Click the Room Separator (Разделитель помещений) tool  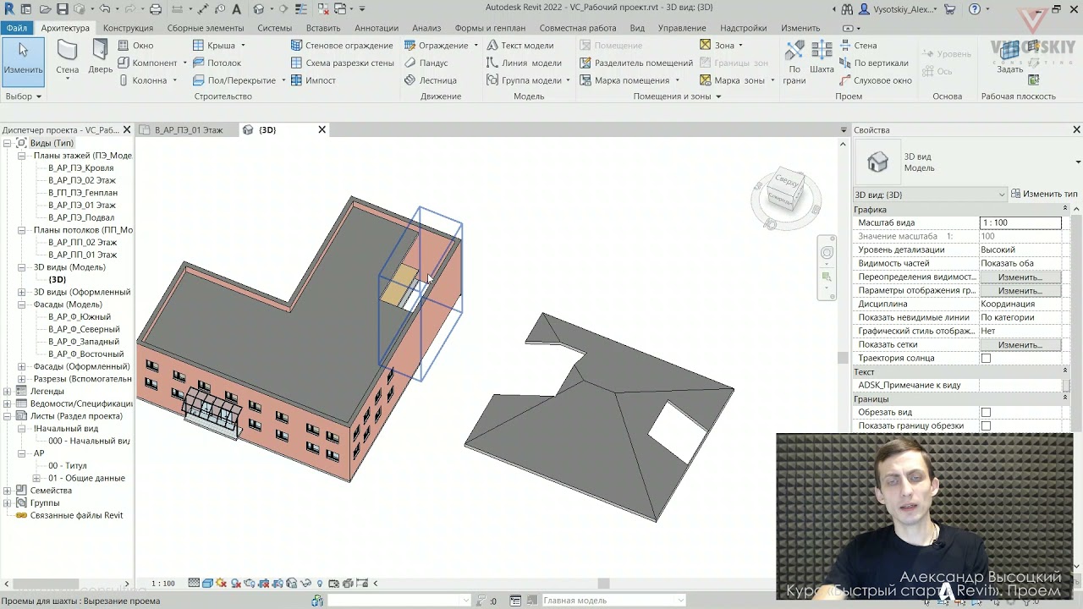click(x=636, y=63)
